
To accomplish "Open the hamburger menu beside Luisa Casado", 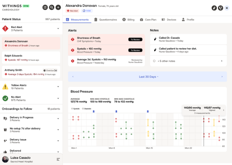I will (x=58, y=159).
